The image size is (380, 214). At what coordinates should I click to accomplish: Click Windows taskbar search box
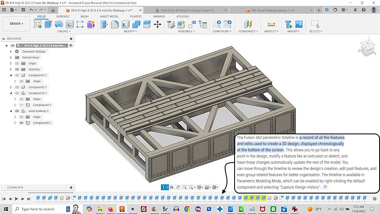click(x=37, y=209)
